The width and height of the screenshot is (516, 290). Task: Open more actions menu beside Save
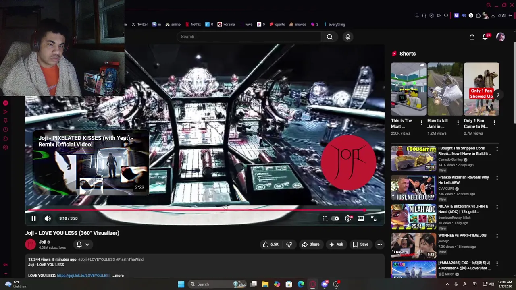[379, 244]
